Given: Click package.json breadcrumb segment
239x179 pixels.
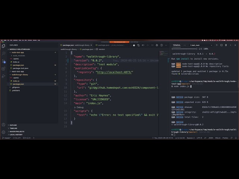Looking at the screenshot, I should 86,49.
